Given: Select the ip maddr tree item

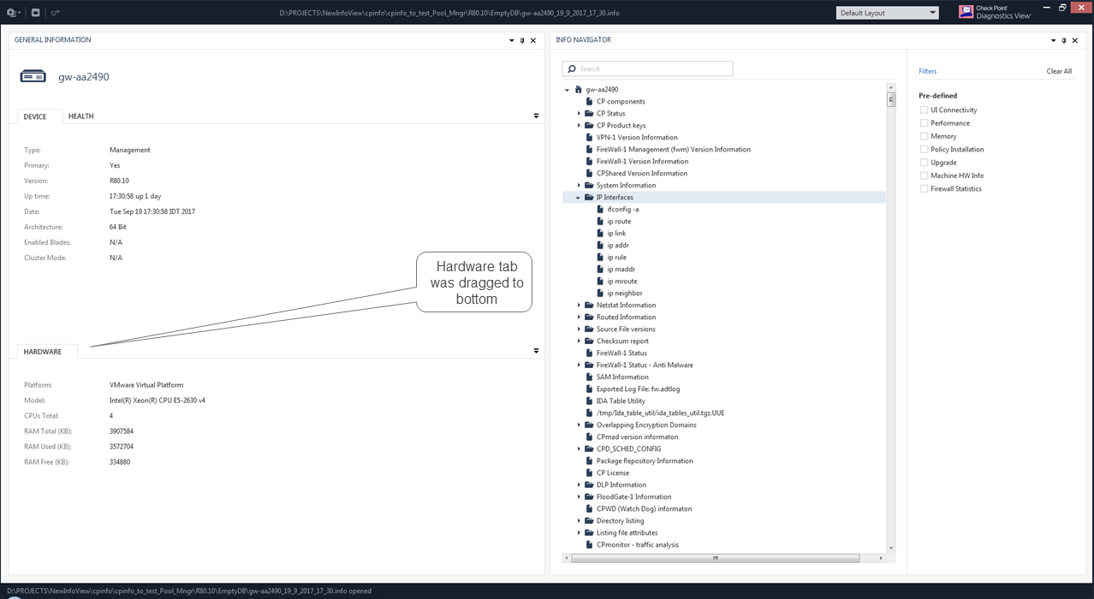Looking at the screenshot, I should pyautogui.click(x=621, y=269).
